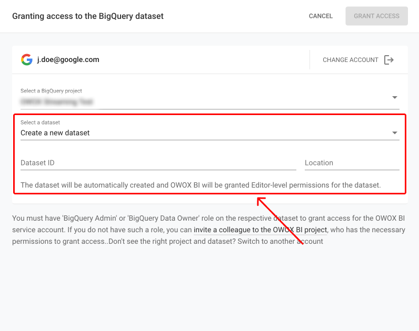
Task: Open the BigQuery project dropdown arrow
Action: [395, 97]
